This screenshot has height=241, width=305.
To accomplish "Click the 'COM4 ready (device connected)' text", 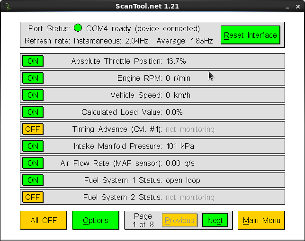I will point(143,29).
